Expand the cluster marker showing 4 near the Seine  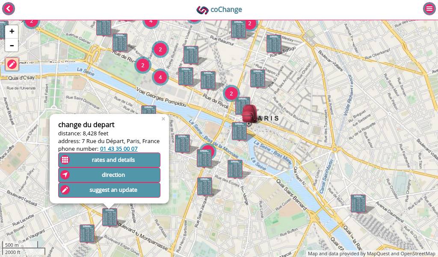(160, 77)
